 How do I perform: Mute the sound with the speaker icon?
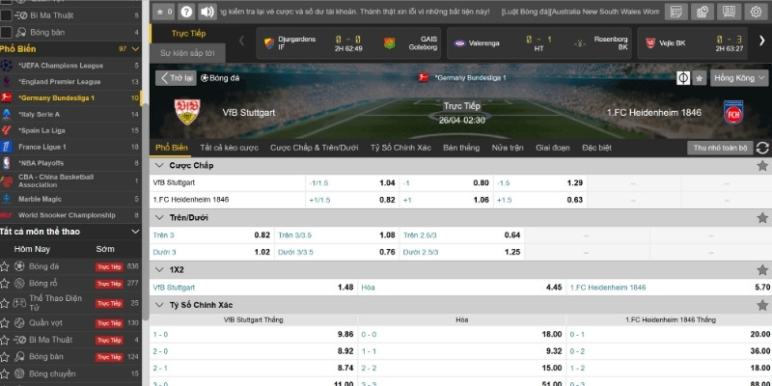pyautogui.click(x=207, y=12)
